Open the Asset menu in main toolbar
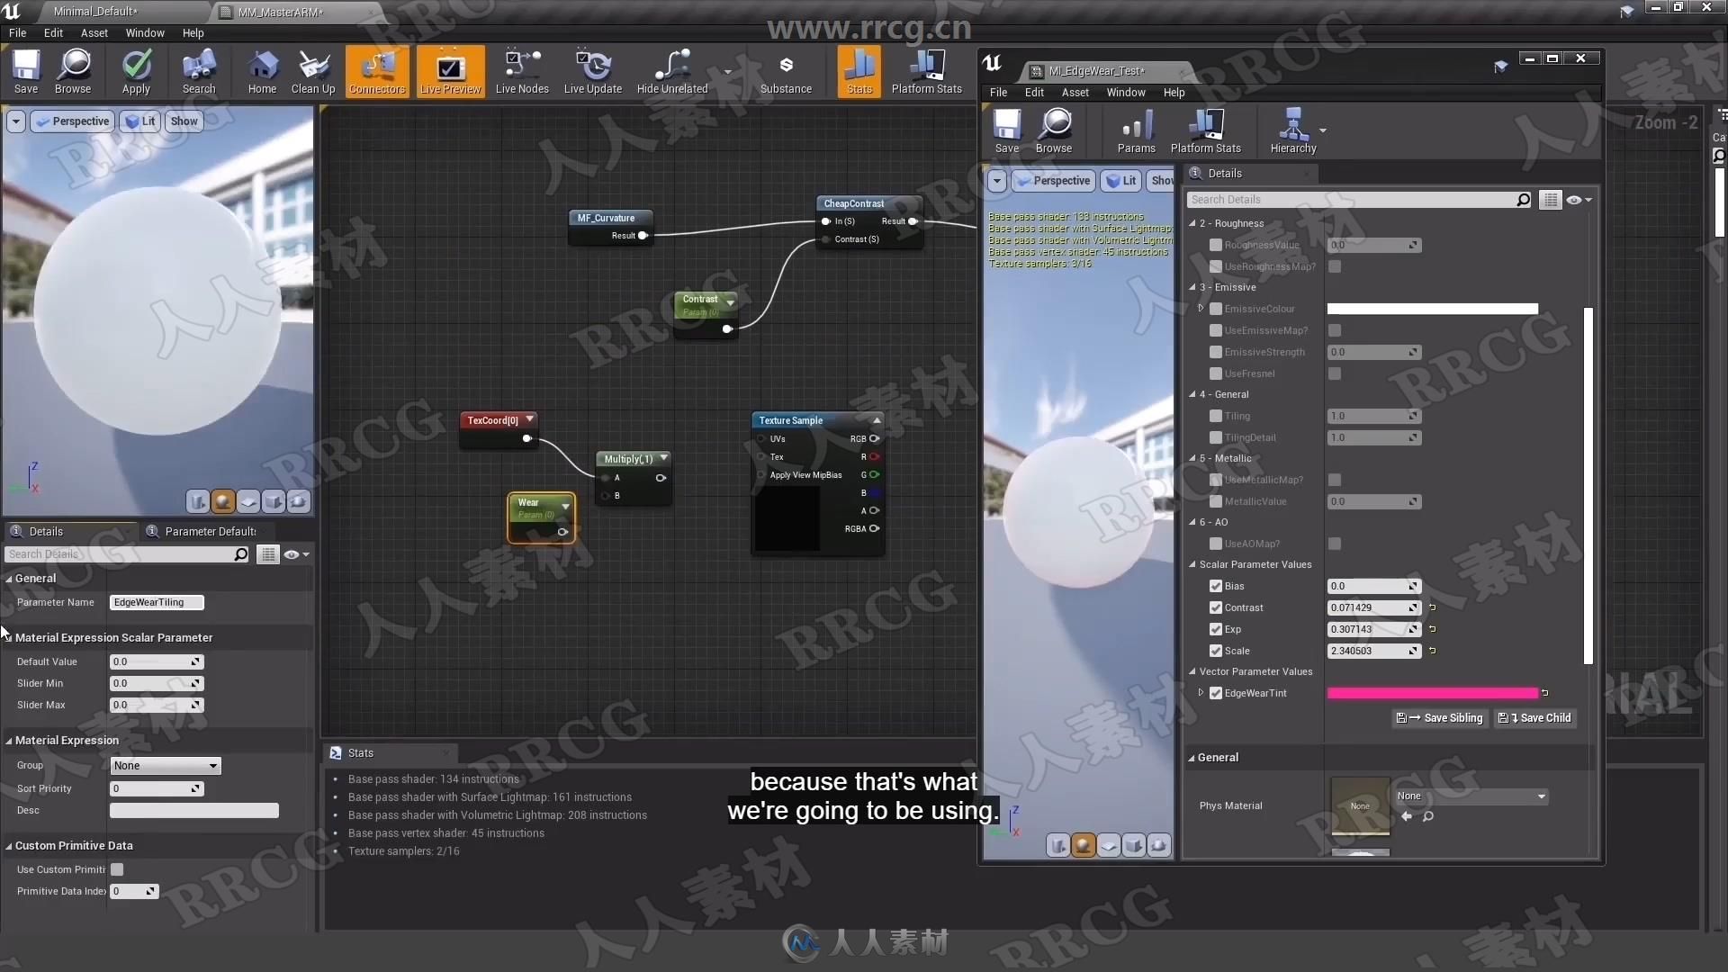1728x972 pixels. tap(94, 32)
